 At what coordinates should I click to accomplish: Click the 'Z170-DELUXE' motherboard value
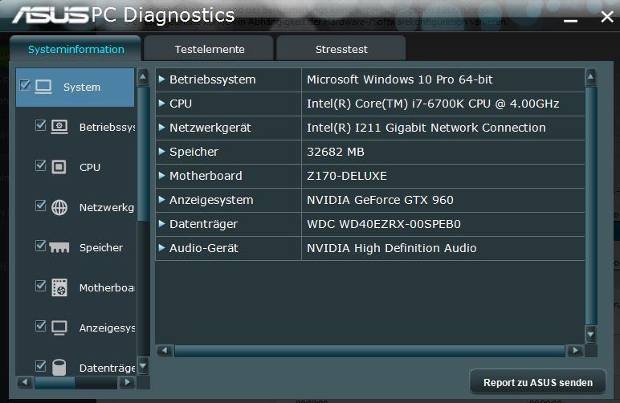pyautogui.click(x=347, y=176)
